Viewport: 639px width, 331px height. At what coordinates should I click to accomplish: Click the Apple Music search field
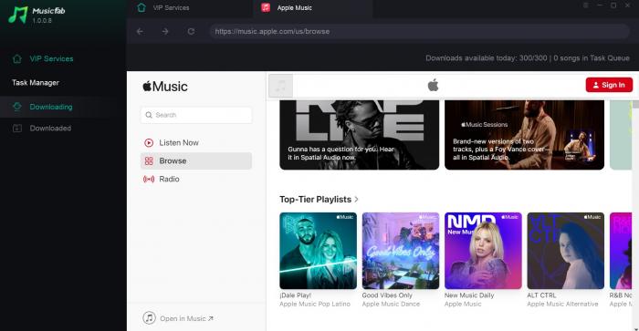click(196, 115)
